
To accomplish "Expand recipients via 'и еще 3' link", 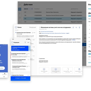I will (67, 33).
